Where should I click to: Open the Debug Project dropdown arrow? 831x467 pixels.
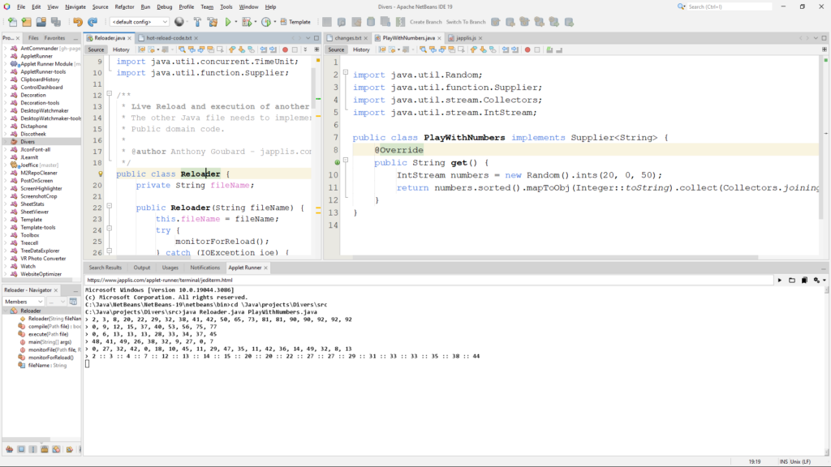pos(255,22)
